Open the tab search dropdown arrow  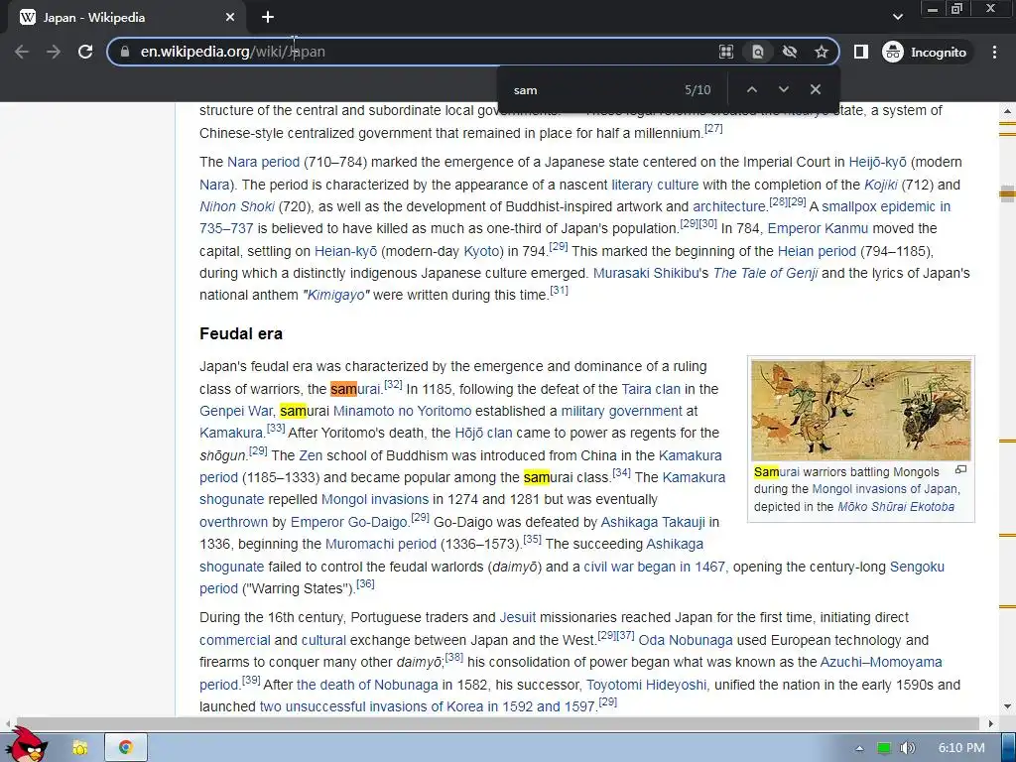tap(897, 17)
